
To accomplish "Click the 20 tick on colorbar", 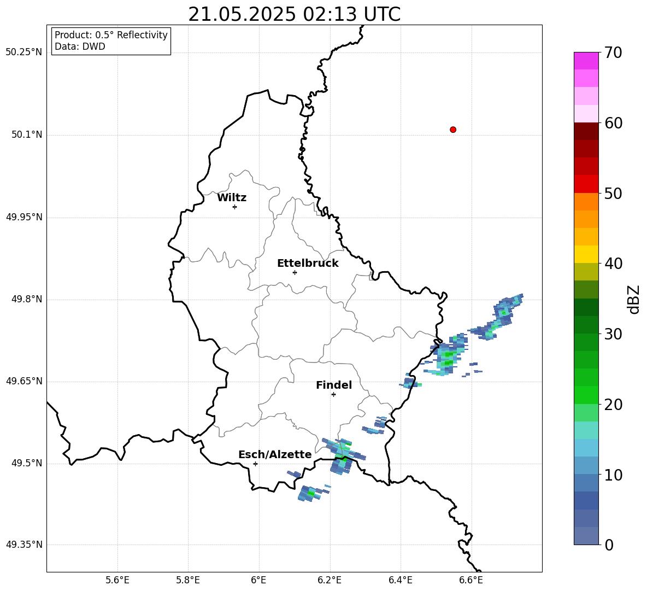I will (613, 405).
